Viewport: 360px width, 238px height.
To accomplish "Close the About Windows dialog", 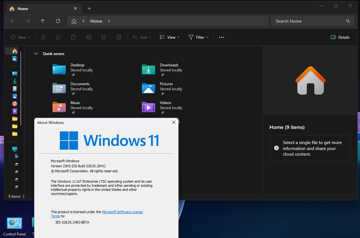I will pos(174,122).
